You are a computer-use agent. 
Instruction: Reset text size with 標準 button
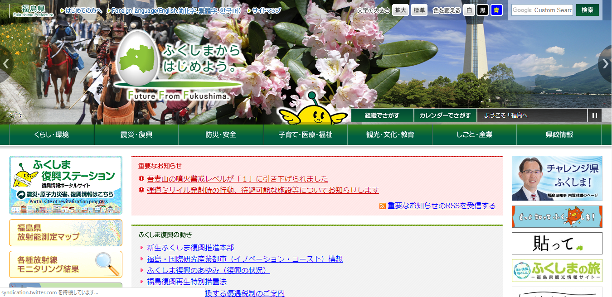point(419,10)
